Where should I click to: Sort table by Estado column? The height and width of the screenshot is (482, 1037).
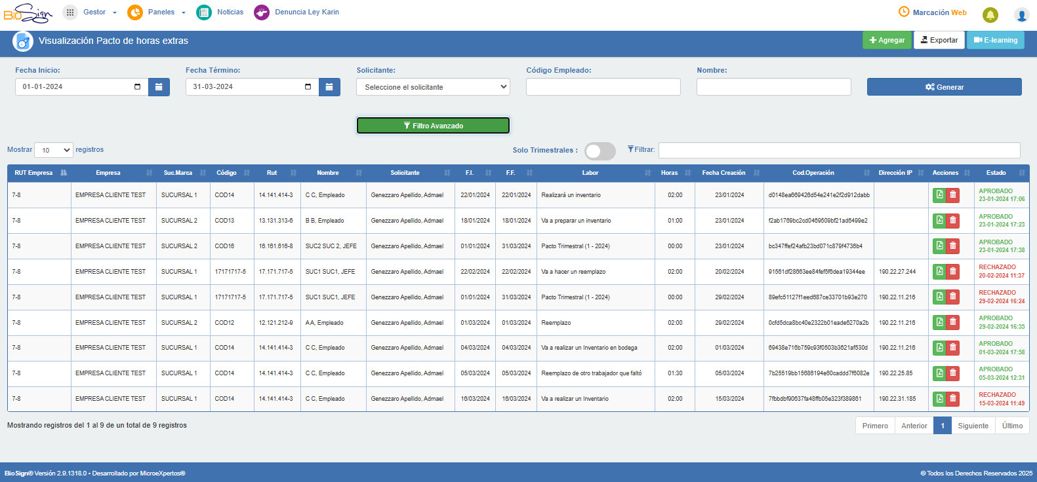1002,173
